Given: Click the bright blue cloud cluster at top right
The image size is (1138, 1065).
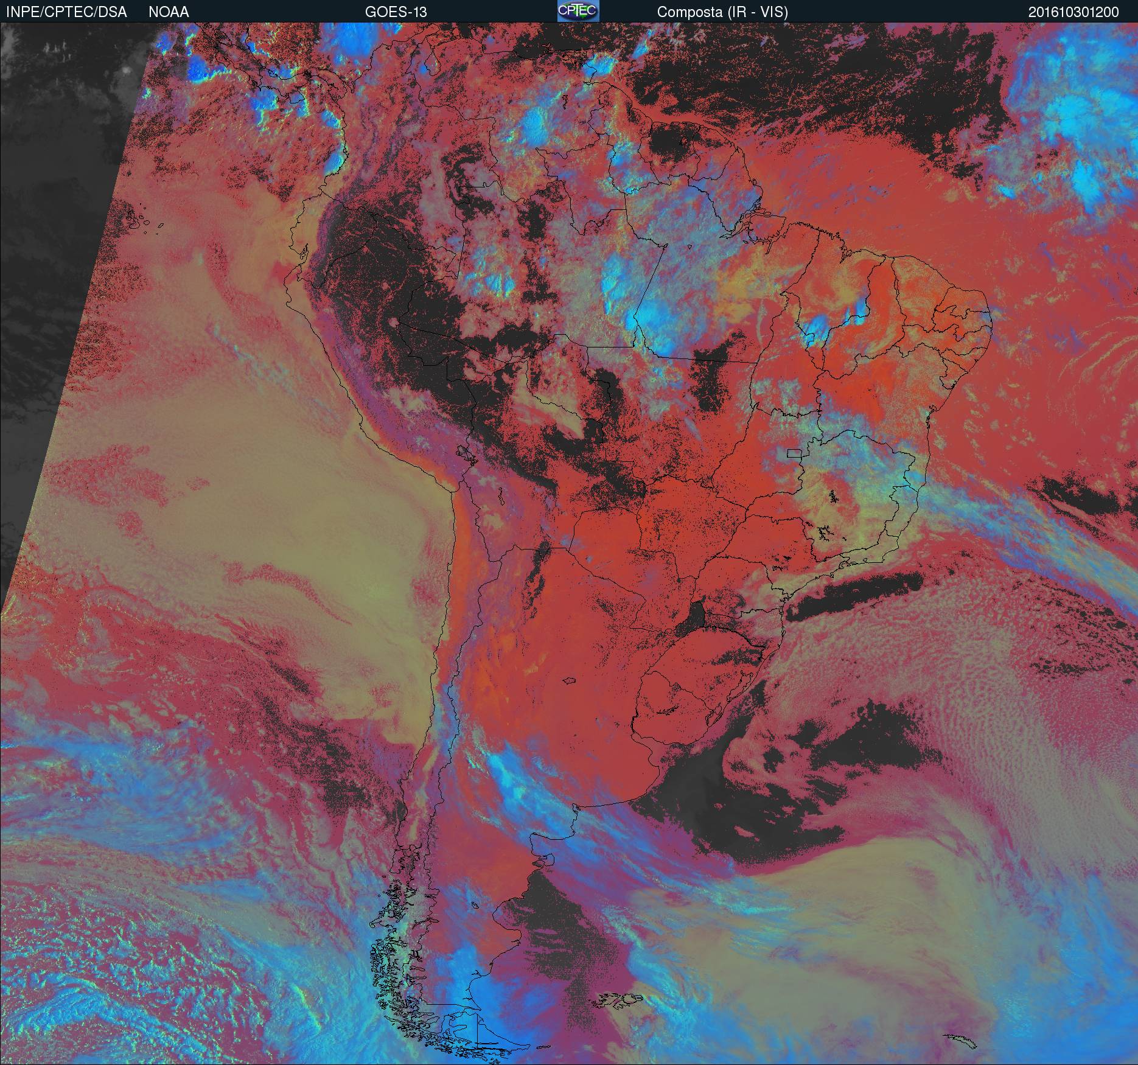Looking at the screenshot, I should point(1071,122).
